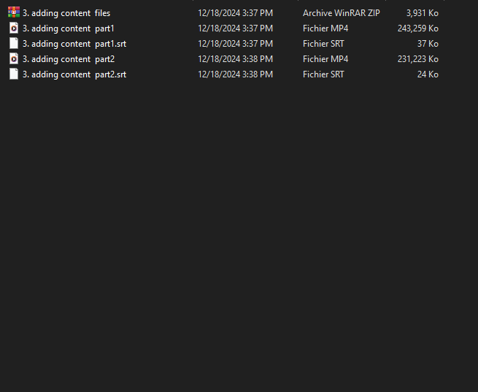Click the blank file icon of part2.srt
This screenshot has width=478, height=392.
[x=14, y=74]
